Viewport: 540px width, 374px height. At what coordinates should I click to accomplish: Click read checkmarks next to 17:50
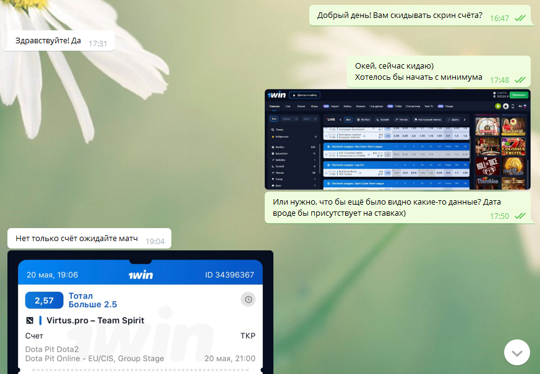[x=520, y=216]
